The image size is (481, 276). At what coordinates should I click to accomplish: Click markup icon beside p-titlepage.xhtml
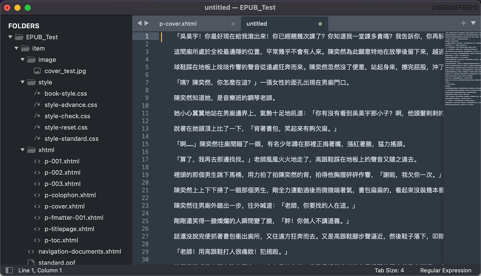(x=37, y=229)
